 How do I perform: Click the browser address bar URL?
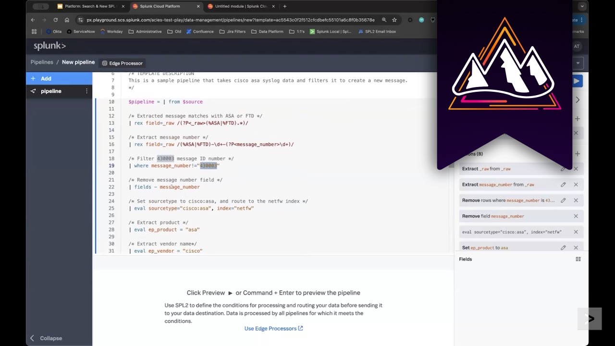pos(231,20)
